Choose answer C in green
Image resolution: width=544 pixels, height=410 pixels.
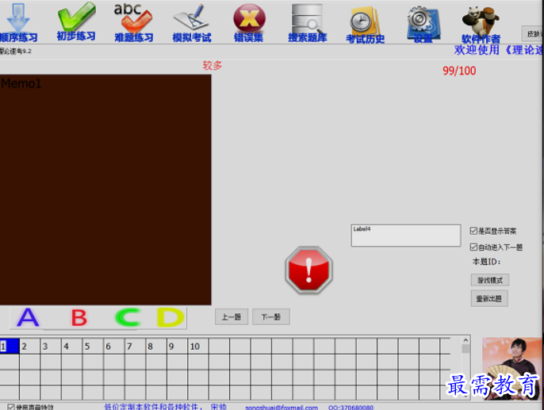coord(128,317)
